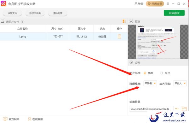Switch list view using the orange layout icon
Viewport: 189px width, 123px height.
tap(124, 21)
